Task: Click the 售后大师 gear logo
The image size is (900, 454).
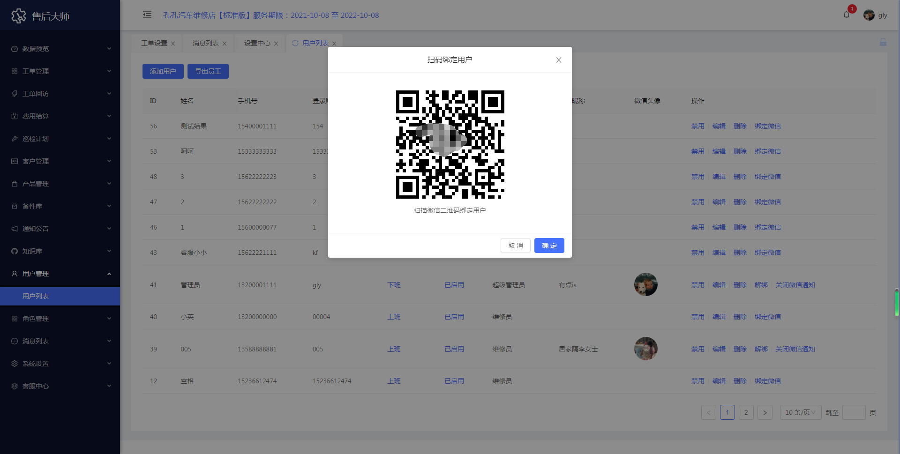Action: coord(19,16)
